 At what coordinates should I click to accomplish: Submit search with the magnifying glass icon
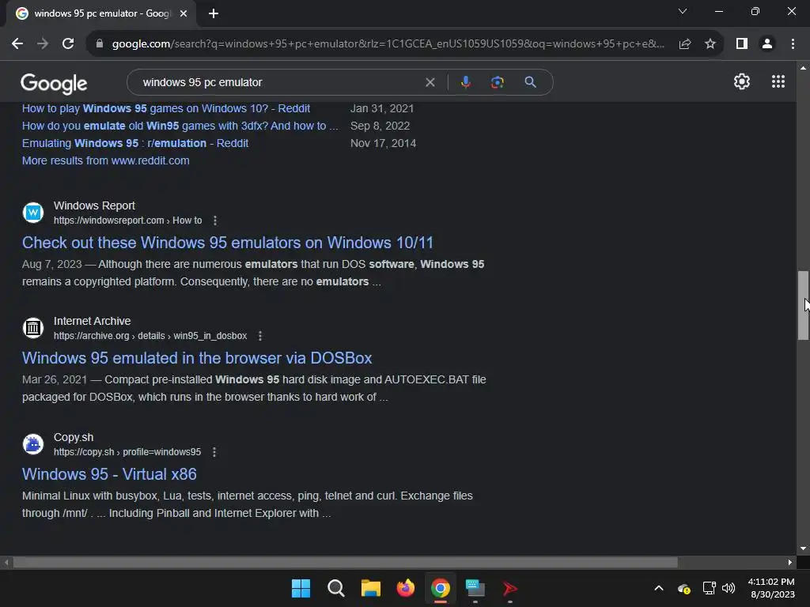pos(530,82)
